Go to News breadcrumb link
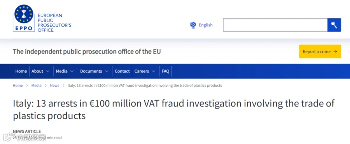 54,86
